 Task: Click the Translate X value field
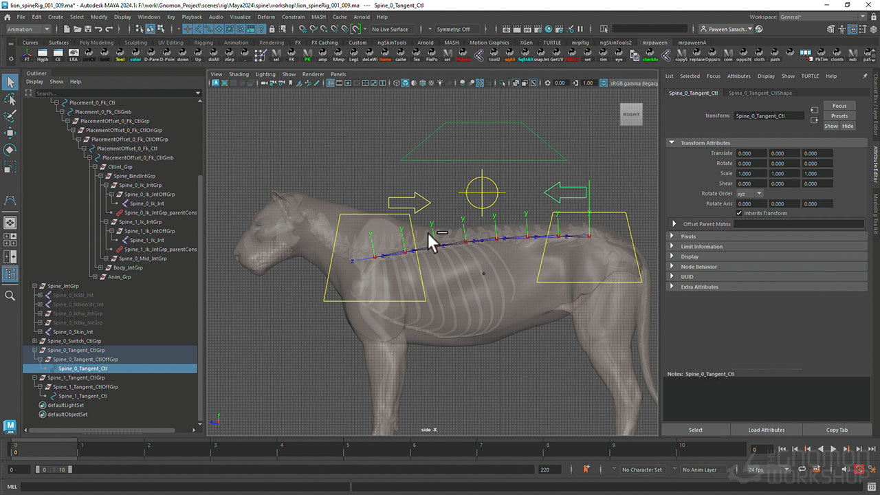(751, 153)
